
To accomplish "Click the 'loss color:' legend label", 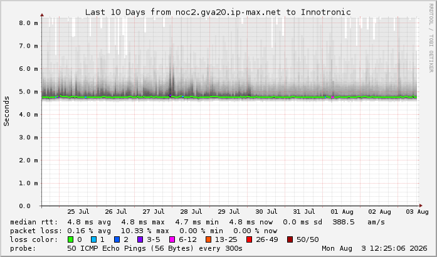I will 34,239.
